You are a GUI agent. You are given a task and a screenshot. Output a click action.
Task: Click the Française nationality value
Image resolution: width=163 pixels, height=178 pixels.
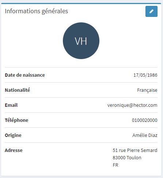(147, 90)
